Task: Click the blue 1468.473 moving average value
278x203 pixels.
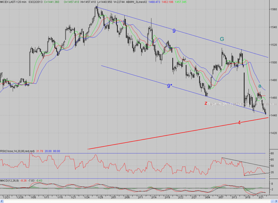Action: (x=154, y=2)
